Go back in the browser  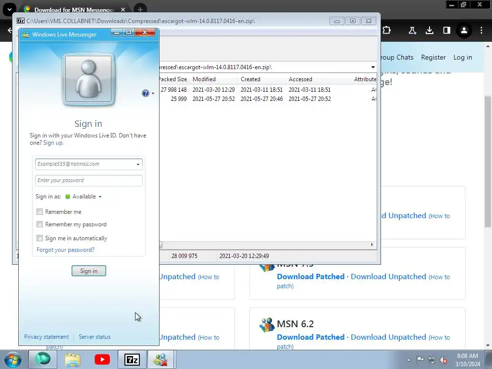pyautogui.click(x=10, y=30)
